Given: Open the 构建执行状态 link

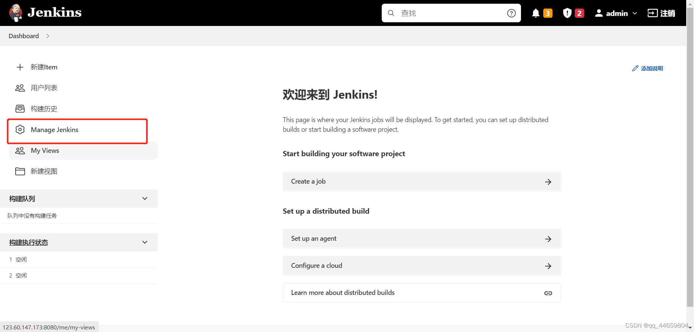Looking at the screenshot, I should [29, 243].
